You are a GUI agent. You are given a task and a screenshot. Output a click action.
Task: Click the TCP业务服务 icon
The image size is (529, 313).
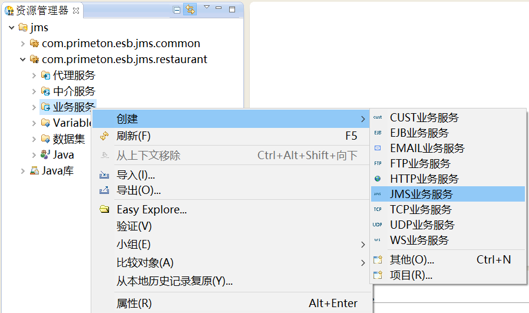[378, 209]
